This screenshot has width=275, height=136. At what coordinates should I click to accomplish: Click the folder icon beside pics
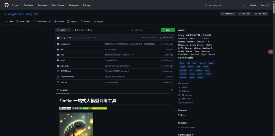pyautogui.click(x=58, y=55)
